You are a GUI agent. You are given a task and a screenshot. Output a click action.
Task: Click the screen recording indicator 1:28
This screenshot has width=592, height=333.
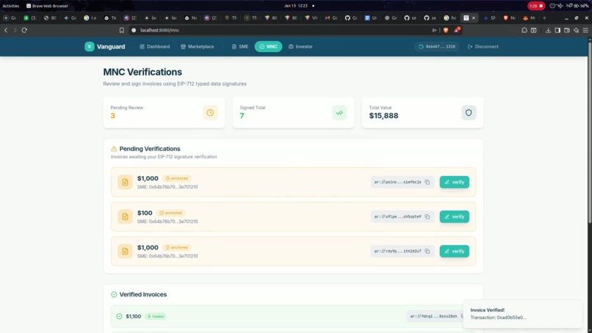pos(536,6)
